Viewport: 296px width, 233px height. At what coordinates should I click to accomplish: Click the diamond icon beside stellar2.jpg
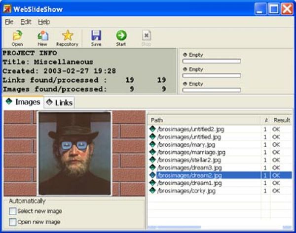[152, 160]
